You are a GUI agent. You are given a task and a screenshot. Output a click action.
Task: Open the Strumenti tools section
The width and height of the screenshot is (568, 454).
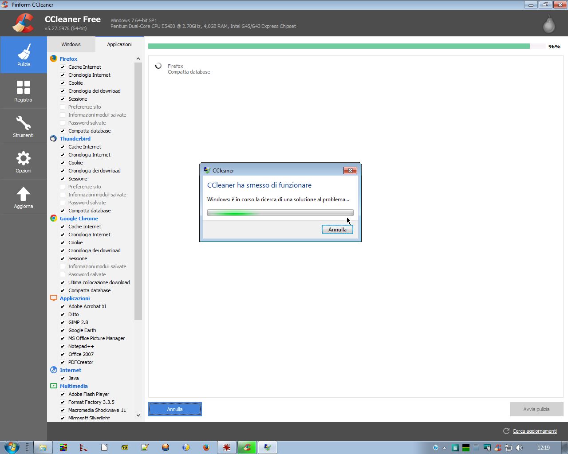24,126
